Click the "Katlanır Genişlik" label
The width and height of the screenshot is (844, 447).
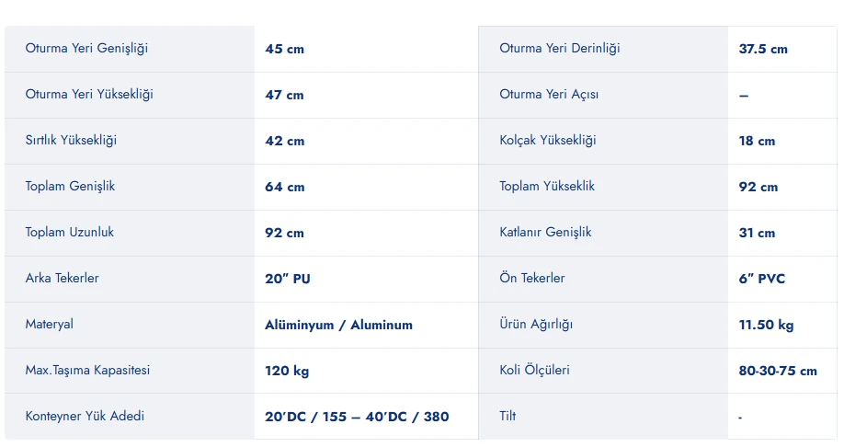(x=545, y=233)
